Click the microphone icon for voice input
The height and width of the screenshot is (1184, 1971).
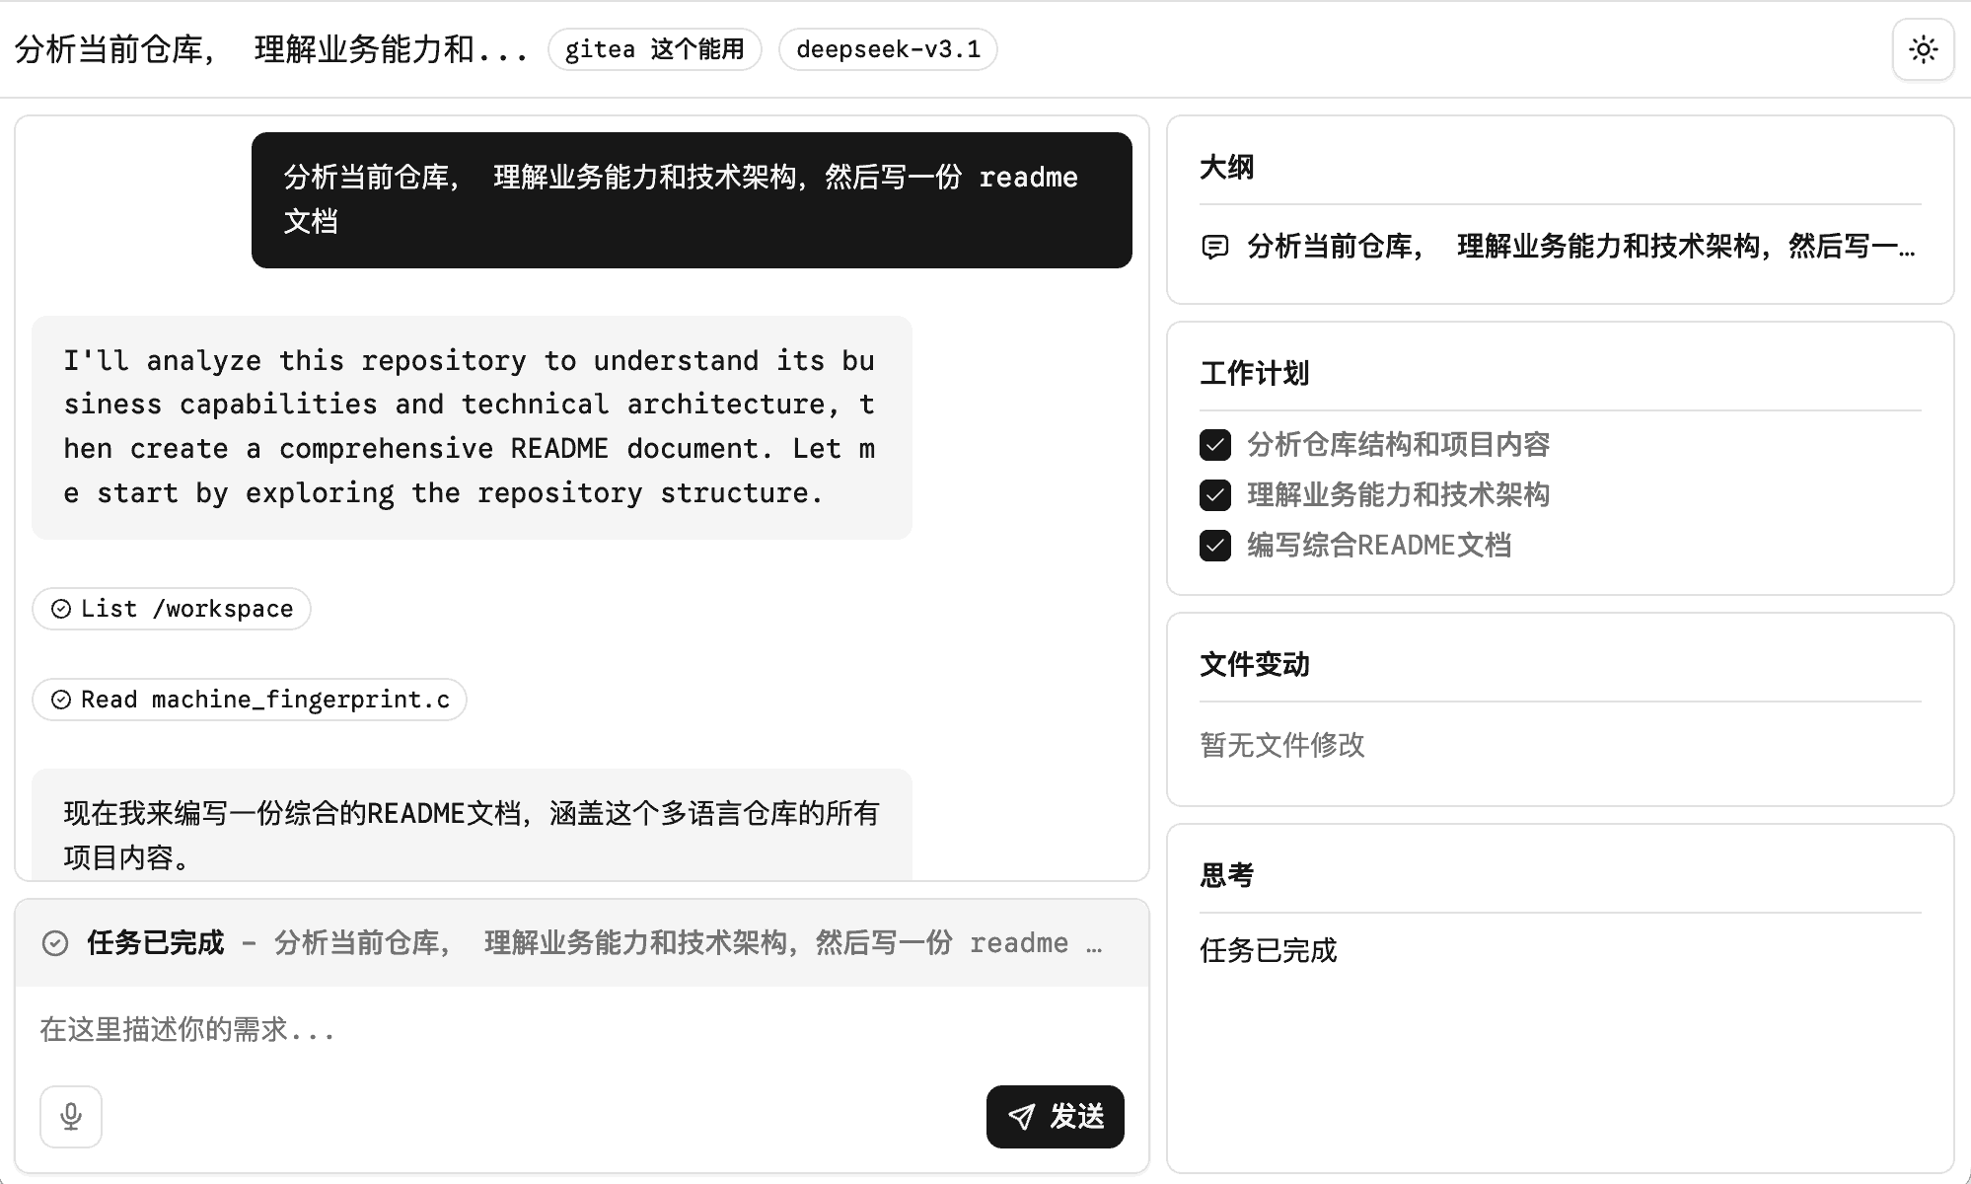(x=70, y=1116)
